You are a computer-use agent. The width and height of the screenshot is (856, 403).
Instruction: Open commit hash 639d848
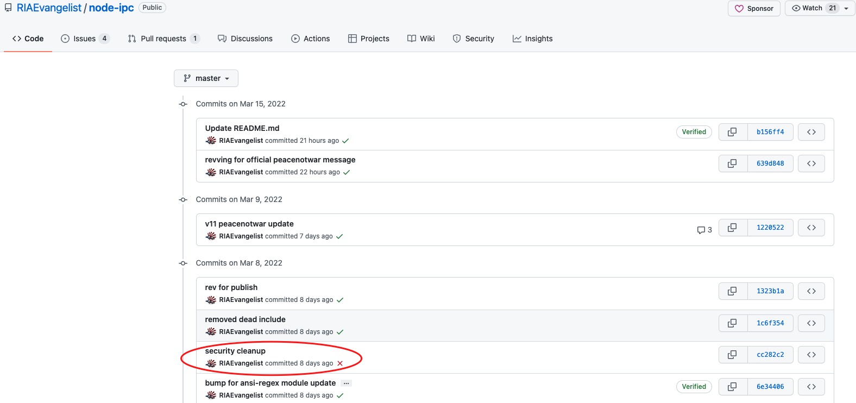point(770,163)
